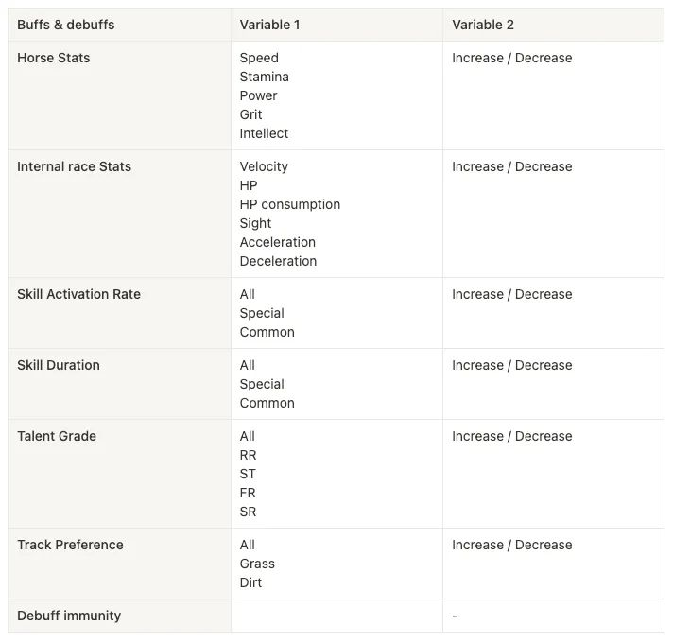Screen dimensions: 673x642
Task: Click the "Skill Duration" row label
Action: pos(59,365)
